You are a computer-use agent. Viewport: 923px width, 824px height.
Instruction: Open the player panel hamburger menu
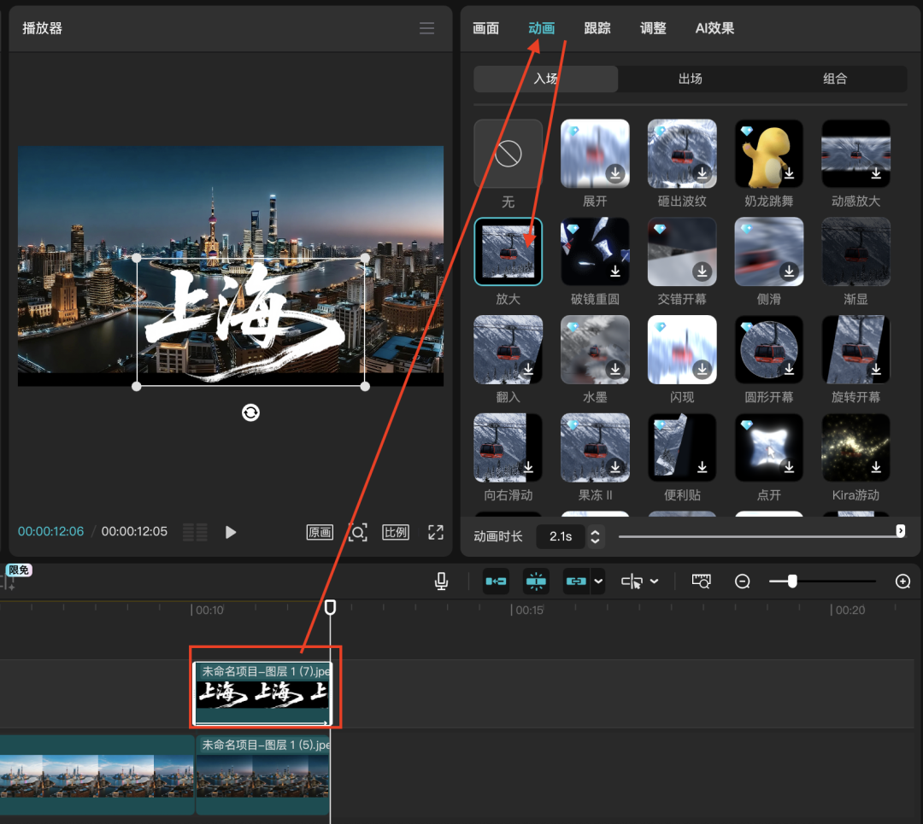(427, 28)
